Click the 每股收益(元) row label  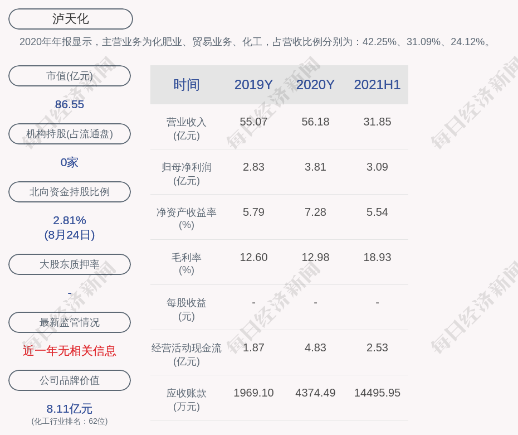(x=187, y=310)
